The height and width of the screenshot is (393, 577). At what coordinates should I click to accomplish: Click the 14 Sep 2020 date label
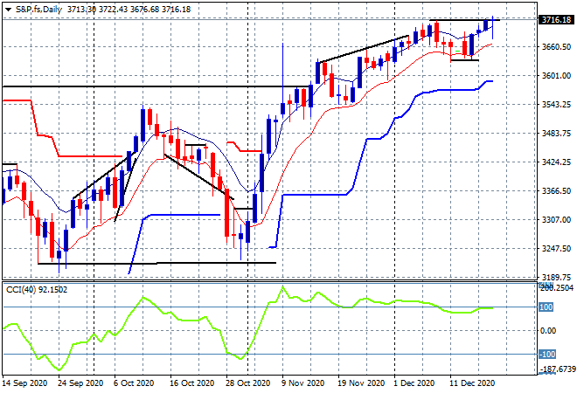click(25, 383)
